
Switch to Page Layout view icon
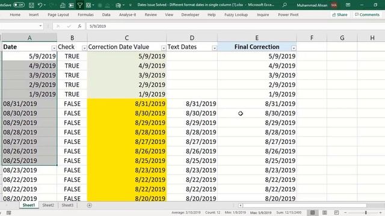(x=325, y=212)
